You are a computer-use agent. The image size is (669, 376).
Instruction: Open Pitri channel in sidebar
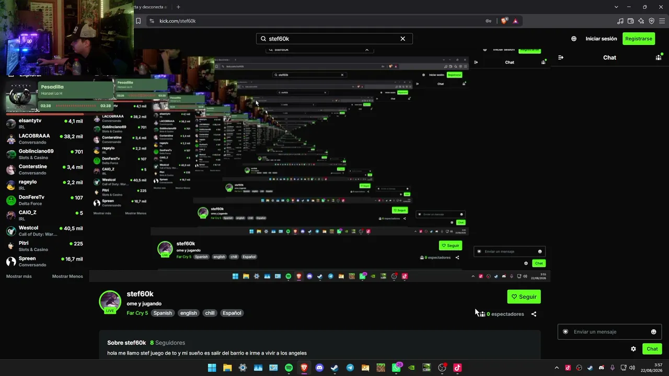click(44, 246)
